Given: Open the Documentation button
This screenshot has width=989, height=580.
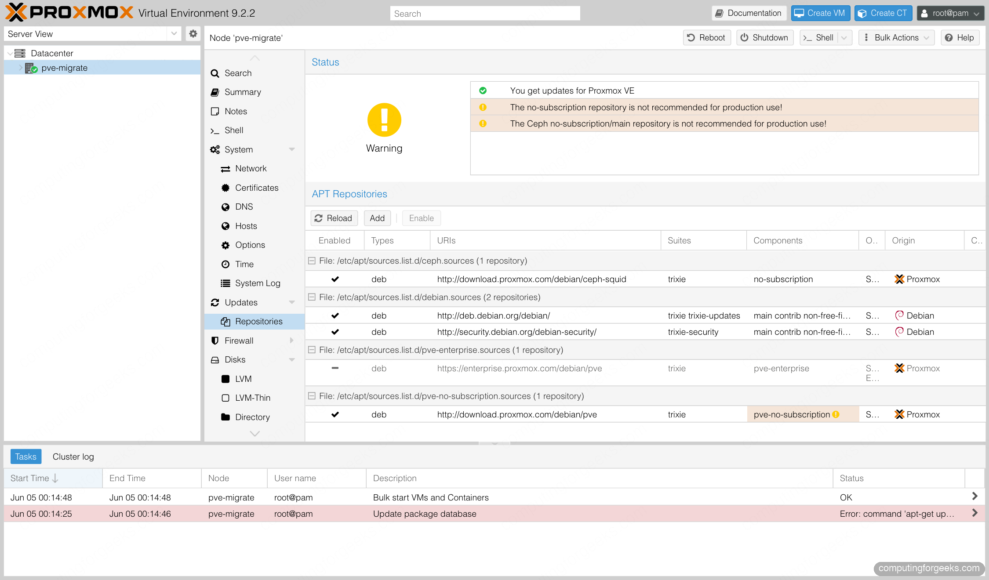Looking at the screenshot, I should point(749,13).
